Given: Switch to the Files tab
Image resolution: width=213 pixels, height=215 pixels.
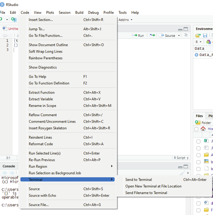Looking at the screenshot, I should pyautogui.click(x=199, y=116).
